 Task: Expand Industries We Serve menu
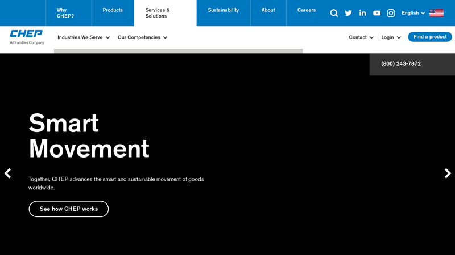(x=83, y=37)
